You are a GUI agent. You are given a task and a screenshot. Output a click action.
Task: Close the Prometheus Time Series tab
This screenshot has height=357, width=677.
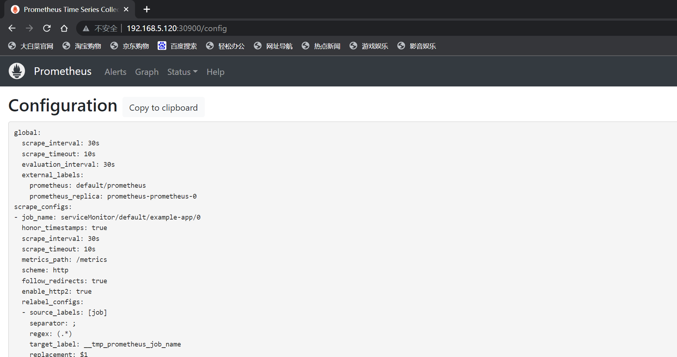pos(126,9)
